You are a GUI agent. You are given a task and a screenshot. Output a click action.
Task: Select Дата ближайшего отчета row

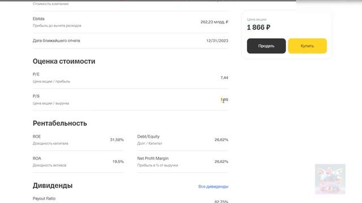click(131, 41)
